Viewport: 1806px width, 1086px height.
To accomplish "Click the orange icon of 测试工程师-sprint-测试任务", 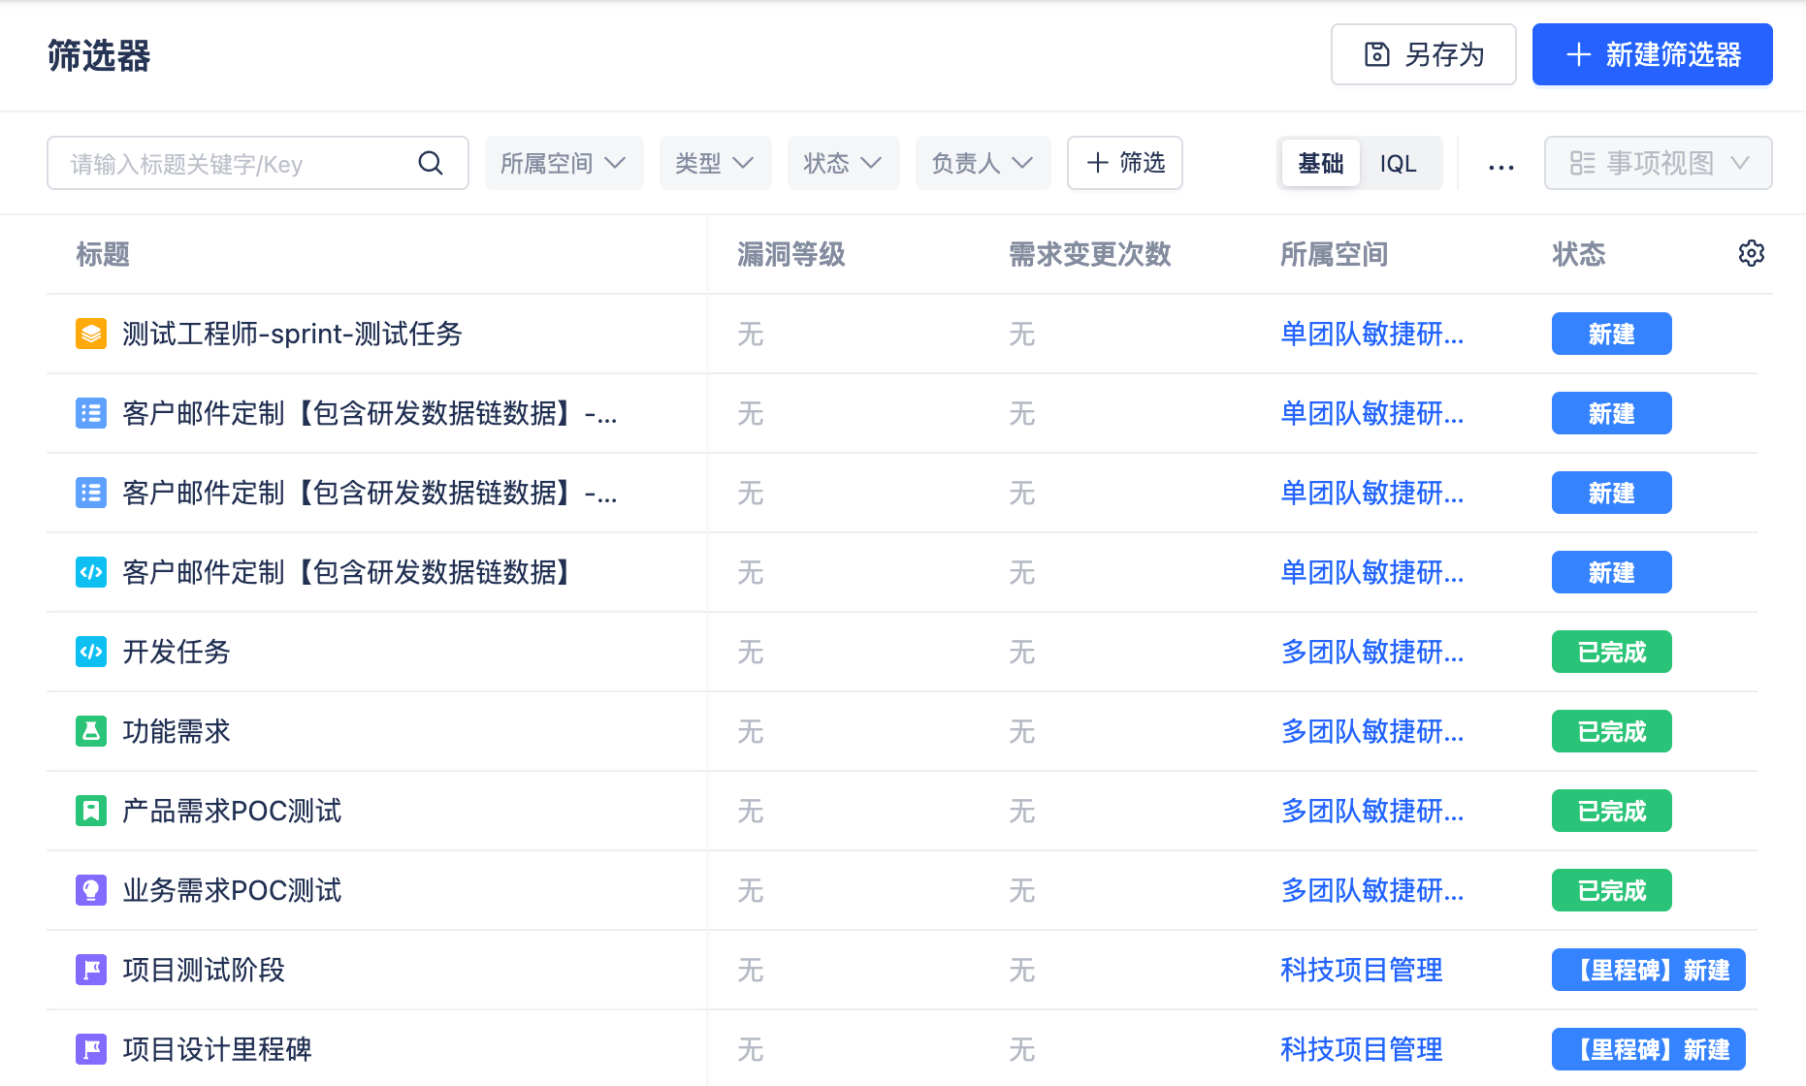I will (91, 334).
